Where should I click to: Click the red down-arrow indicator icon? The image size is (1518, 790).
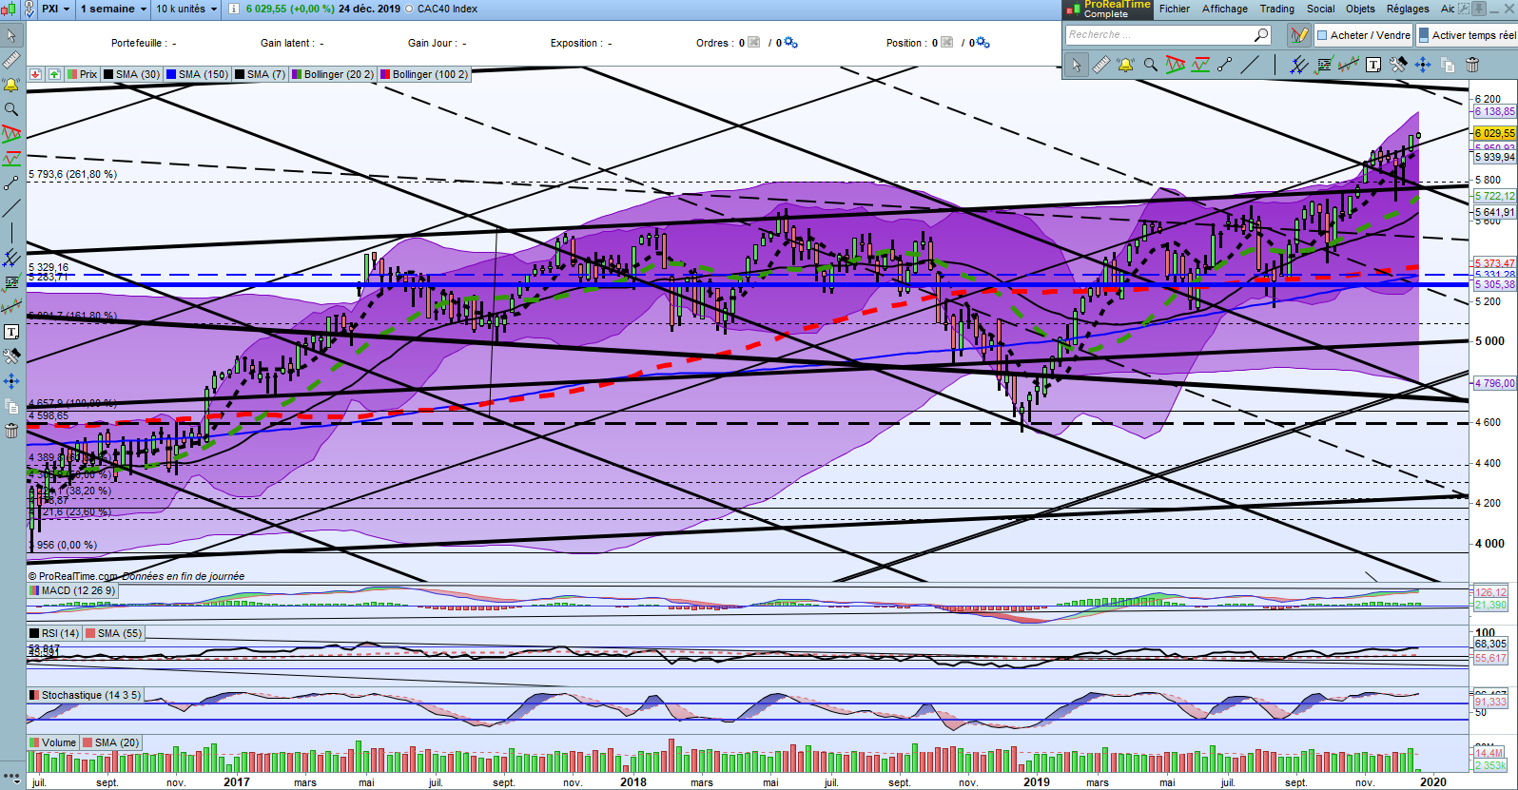[35, 74]
